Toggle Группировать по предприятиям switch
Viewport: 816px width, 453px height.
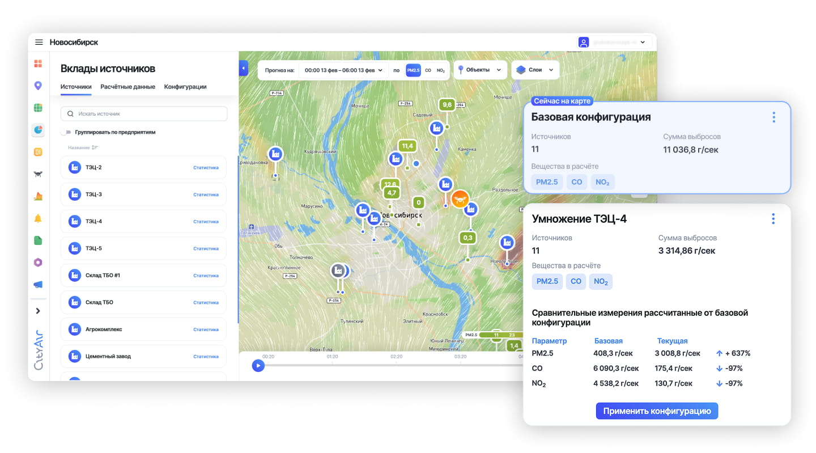tap(67, 132)
